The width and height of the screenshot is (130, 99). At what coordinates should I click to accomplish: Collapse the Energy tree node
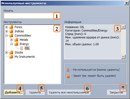point(11,44)
